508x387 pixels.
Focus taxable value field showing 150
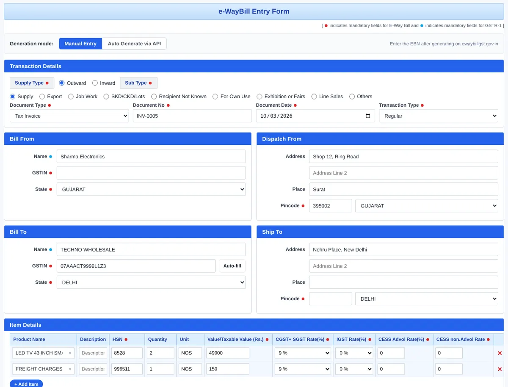(228, 369)
